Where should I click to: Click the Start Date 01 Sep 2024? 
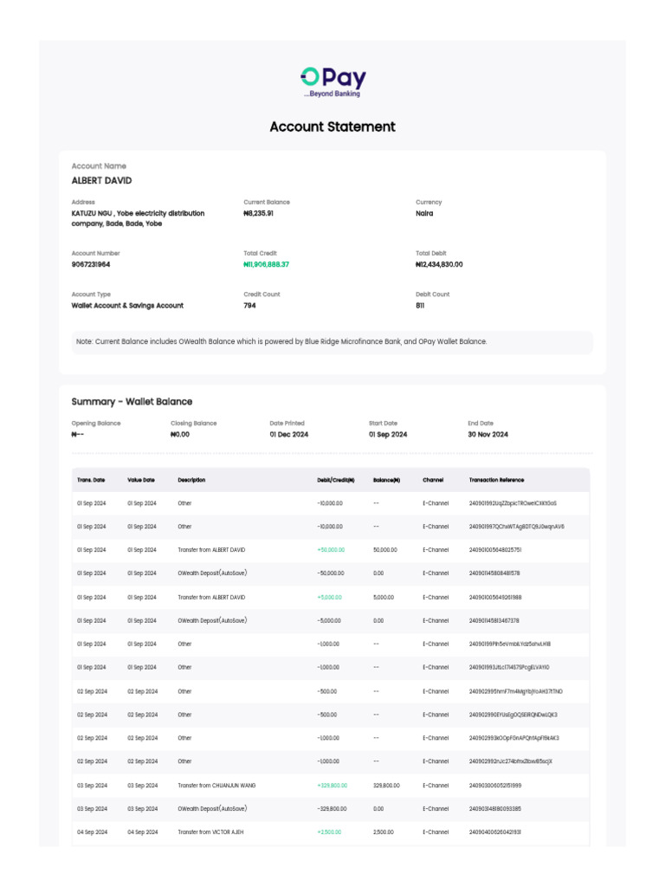click(388, 435)
